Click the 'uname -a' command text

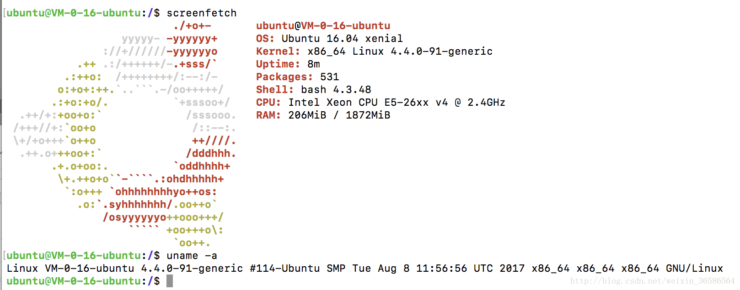point(192,255)
